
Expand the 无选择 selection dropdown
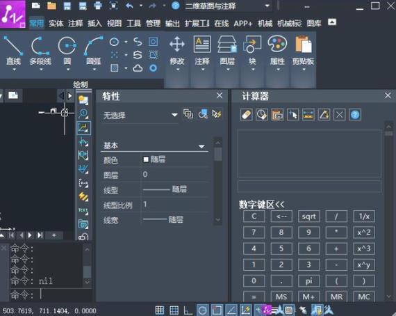pyautogui.click(x=174, y=115)
